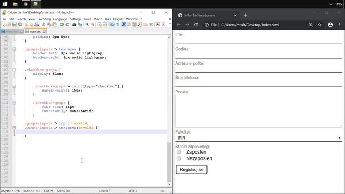Open the File menu in Notepad++
The image size is (345, 194).
pos(4,19)
